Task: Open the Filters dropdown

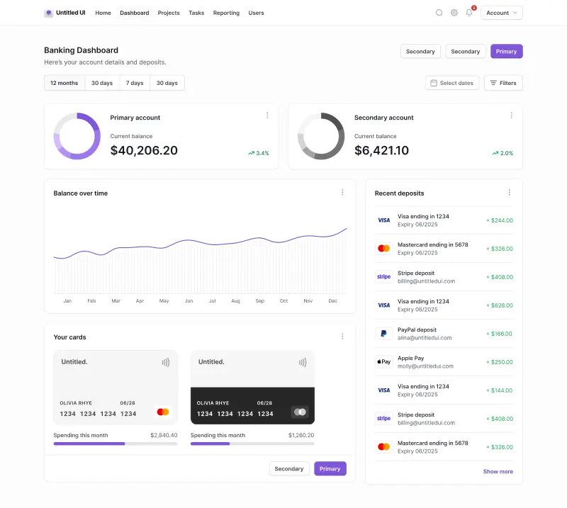Action: tap(503, 83)
